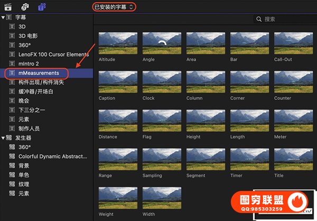Select the 下三分之一 titles category

[x=33, y=110]
